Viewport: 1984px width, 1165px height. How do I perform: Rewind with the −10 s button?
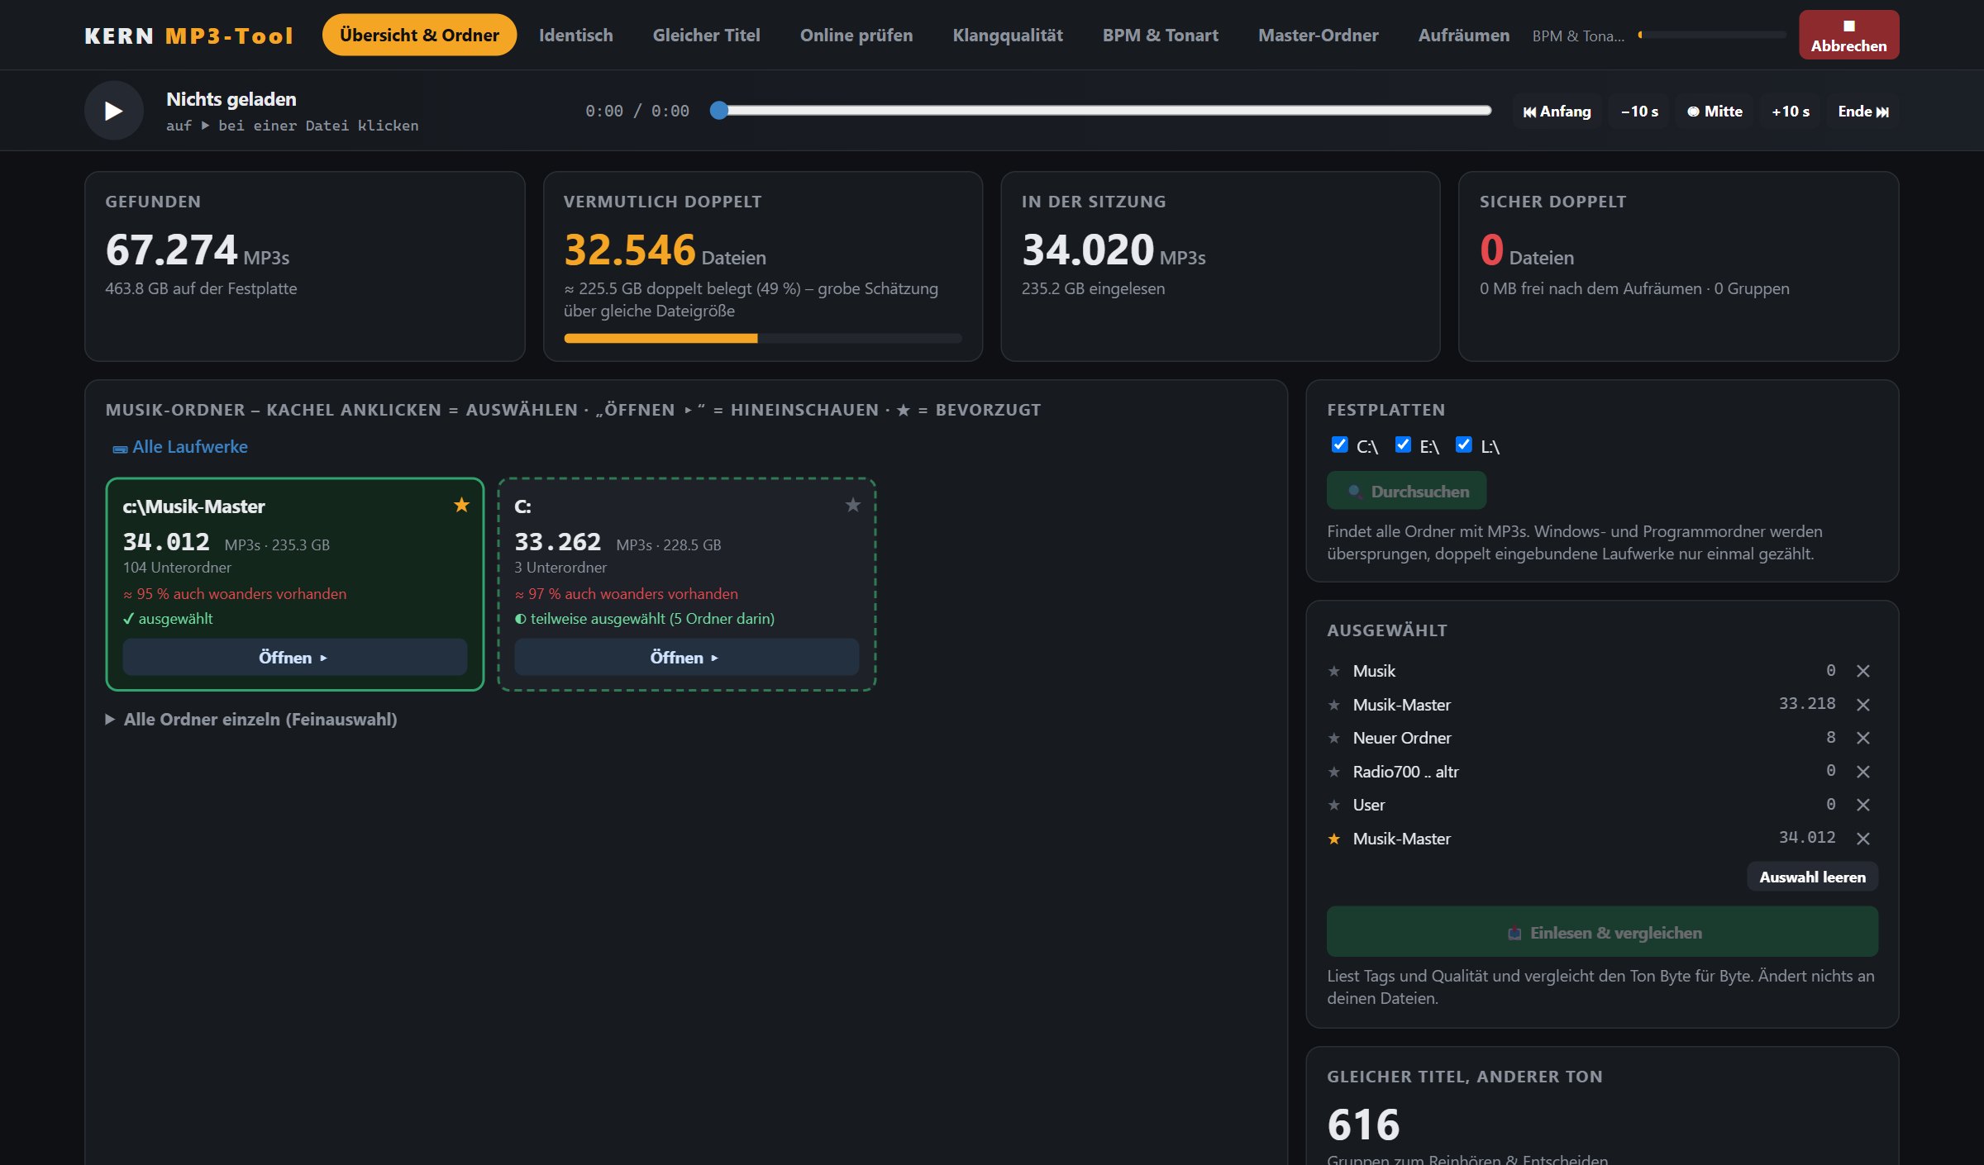(1639, 112)
